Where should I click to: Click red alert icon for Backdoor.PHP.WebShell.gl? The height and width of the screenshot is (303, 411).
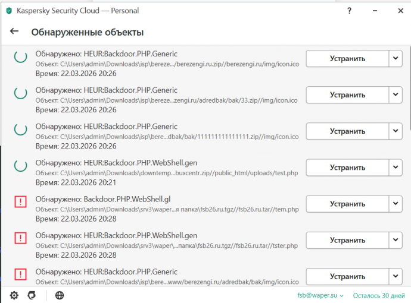point(21,203)
